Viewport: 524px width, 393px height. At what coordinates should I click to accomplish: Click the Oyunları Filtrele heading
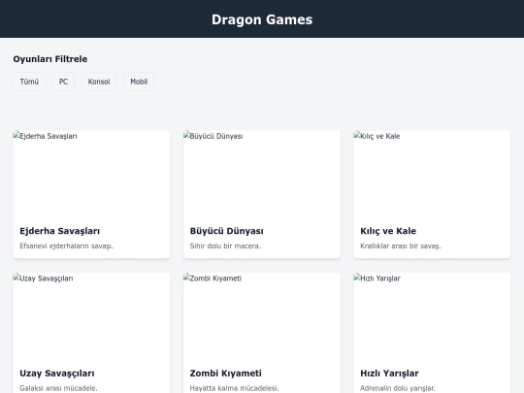point(50,59)
